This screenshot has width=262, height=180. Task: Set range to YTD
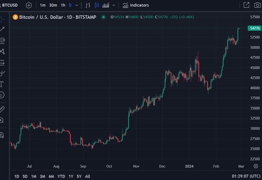(x=61, y=176)
